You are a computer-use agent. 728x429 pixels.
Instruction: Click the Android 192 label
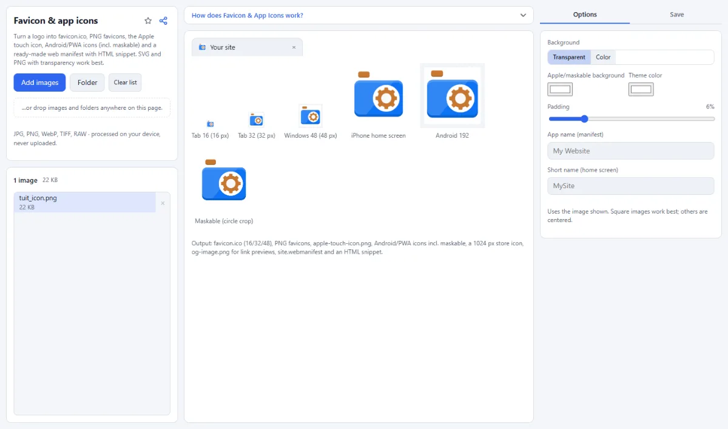(x=453, y=135)
